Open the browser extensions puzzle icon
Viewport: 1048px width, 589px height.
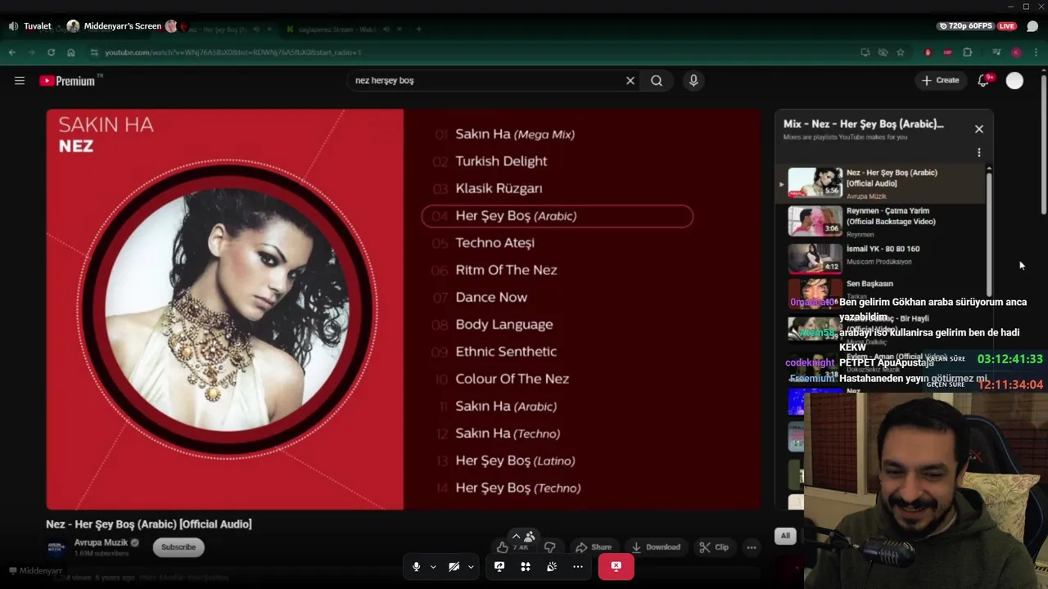tap(968, 52)
